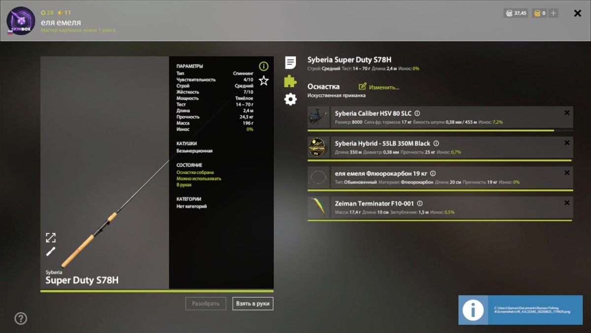This screenshot has height=333, width=591.
Task: Open the description notes tab icon
Action: [x=291, y=62]
